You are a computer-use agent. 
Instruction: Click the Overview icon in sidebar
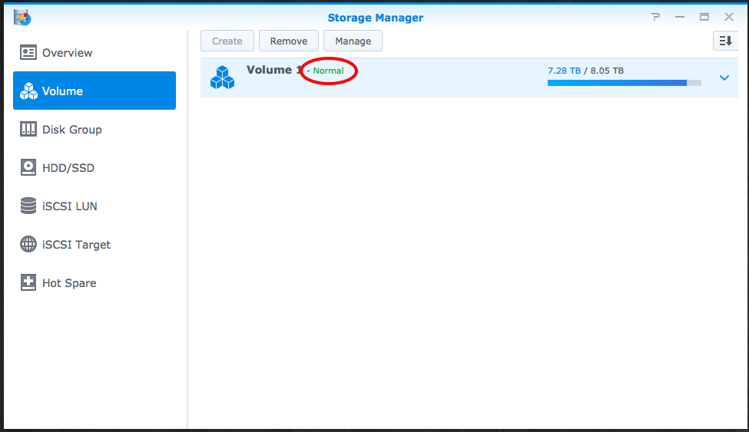pos(28,52)
